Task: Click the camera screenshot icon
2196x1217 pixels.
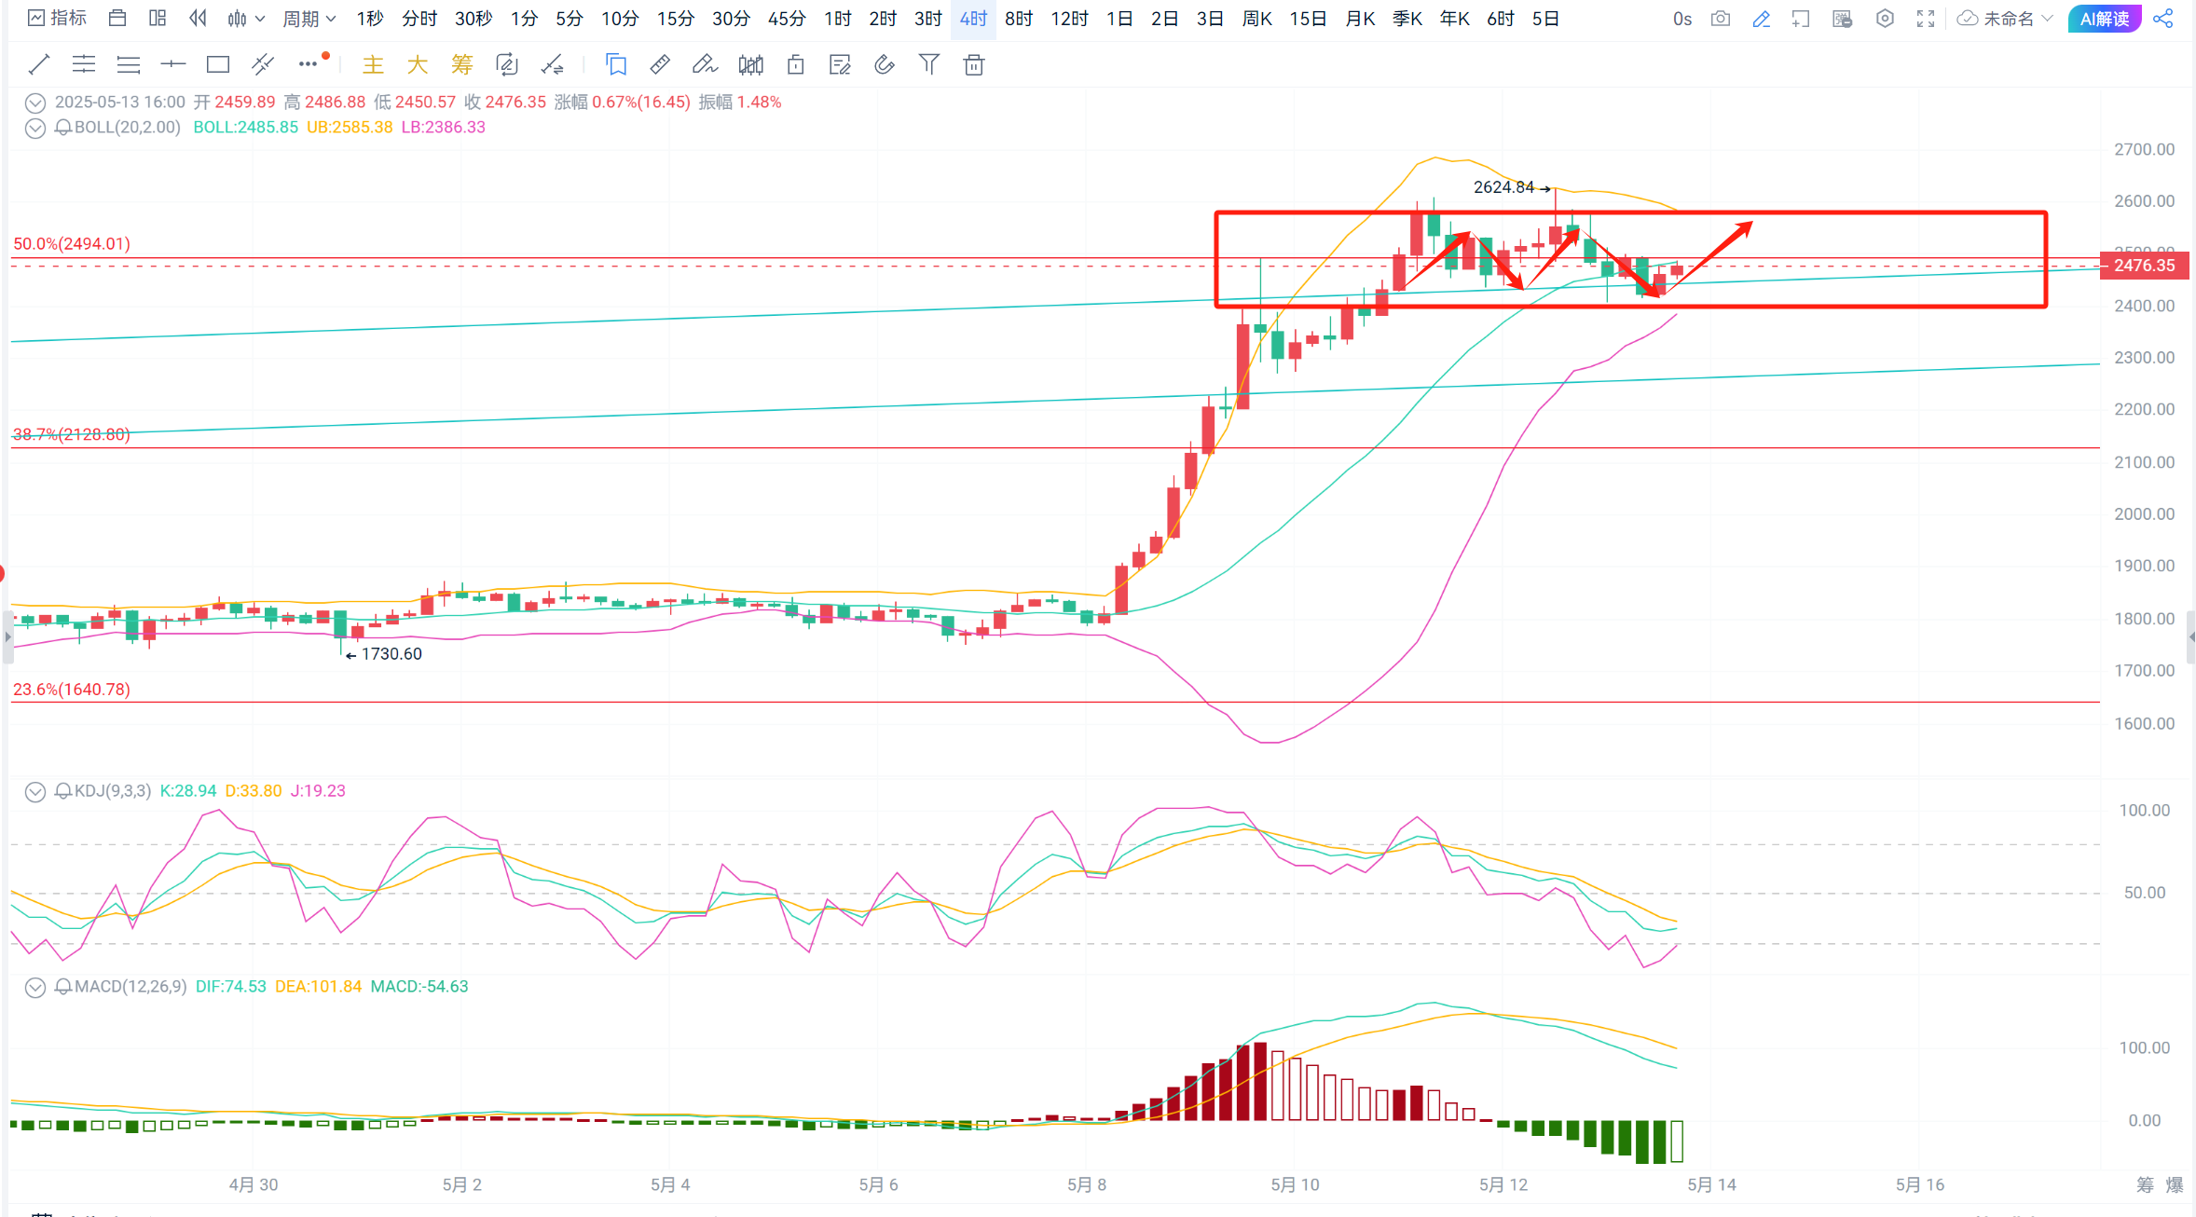Action: pos(1721,19)
